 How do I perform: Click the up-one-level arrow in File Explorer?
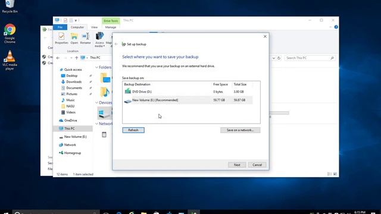pyautogui.click(x=77, y=58)
